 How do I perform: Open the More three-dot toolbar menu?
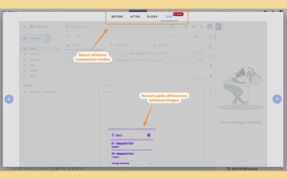[85, 36]
